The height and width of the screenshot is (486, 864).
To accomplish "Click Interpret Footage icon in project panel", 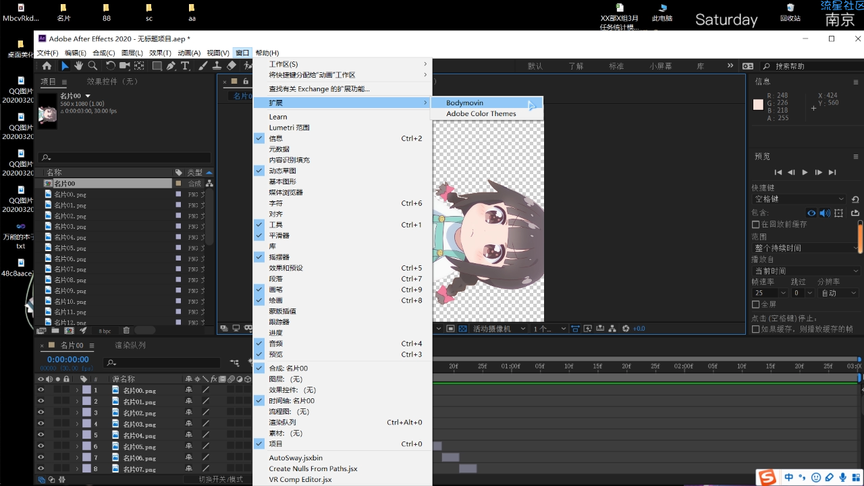I will [x=41, y=331].
